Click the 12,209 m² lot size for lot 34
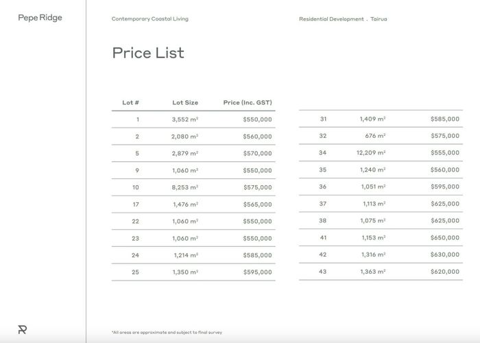480x343 pixels. (x=371, y=152)
